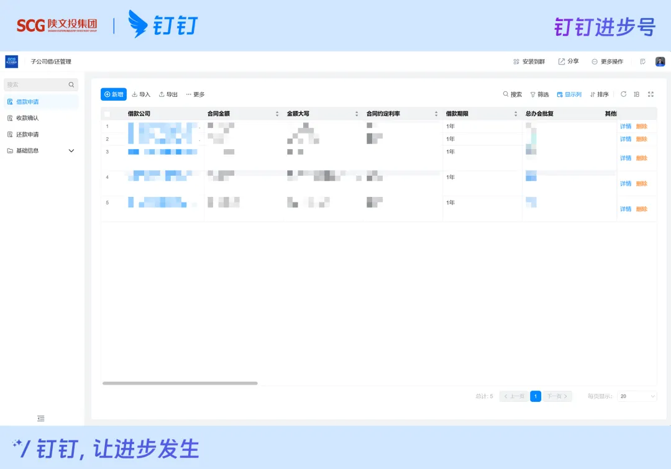Expand the 基础信息 folder

41,150
